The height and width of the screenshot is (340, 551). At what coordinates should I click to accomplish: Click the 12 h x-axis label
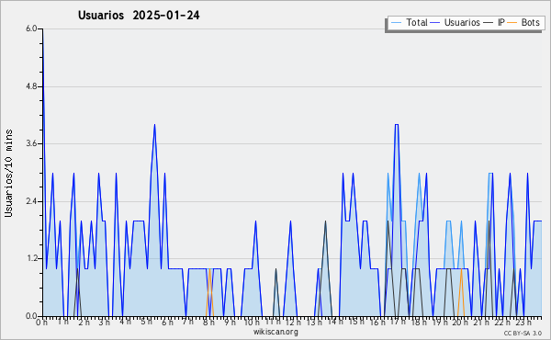(x=293, y=322)
